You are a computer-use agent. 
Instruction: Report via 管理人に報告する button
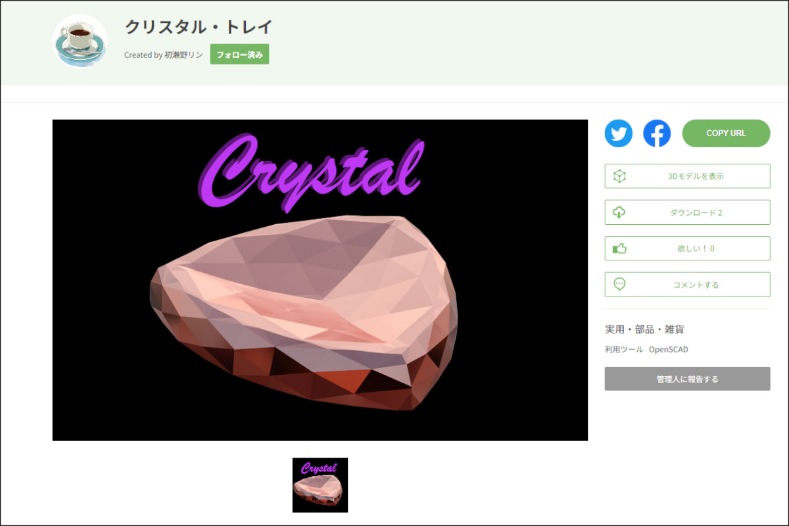tap(687, 379)
